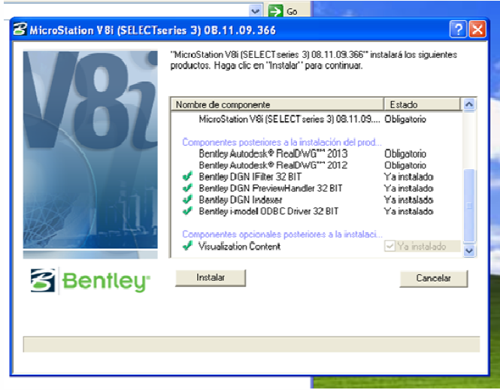Click the Bentley logo icon in title bar
Image resolution: width=500 pixels, height=390 pixels.
coord(20,29)
